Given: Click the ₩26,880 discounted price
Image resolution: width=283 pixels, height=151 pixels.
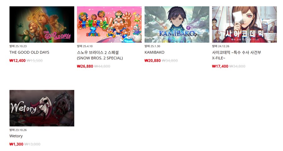Looking at the screenshot, I should point(85,66).
